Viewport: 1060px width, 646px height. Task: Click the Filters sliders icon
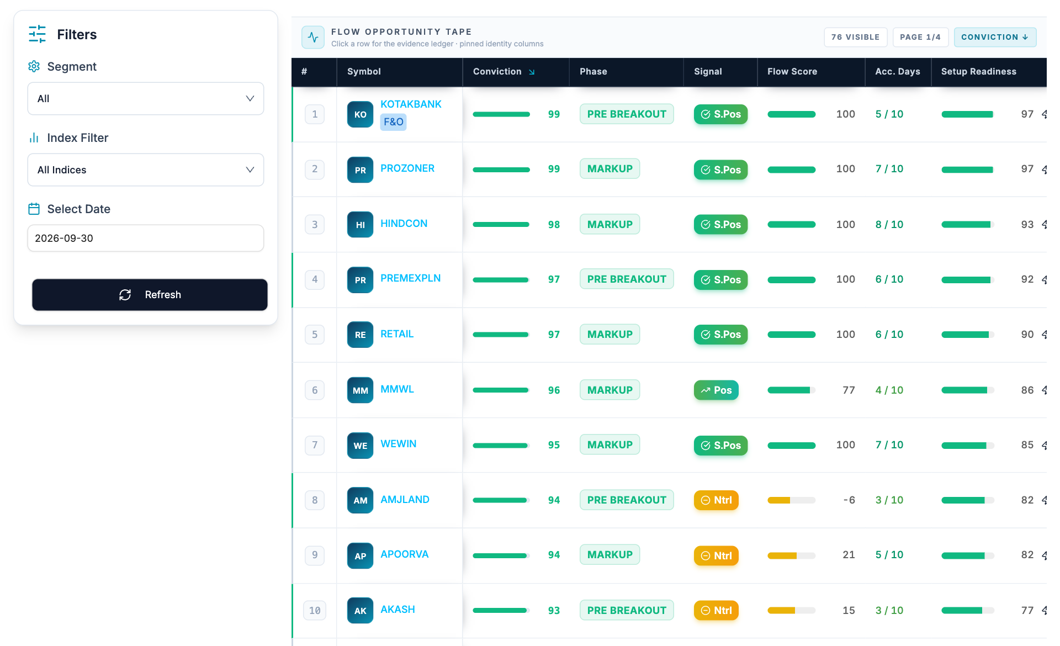coord(37,34)
